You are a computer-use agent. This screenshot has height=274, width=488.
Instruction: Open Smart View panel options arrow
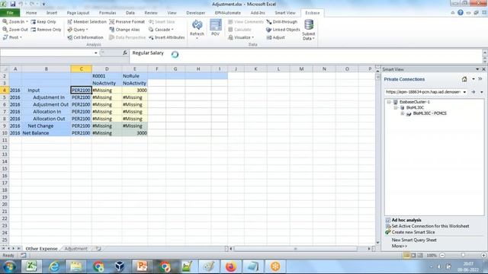[477, 69]
